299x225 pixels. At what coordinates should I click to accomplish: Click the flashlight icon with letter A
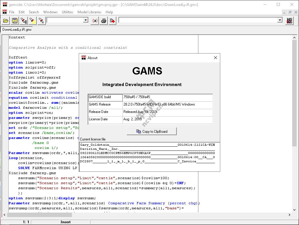pyautogui.click(x=41, y=21)
